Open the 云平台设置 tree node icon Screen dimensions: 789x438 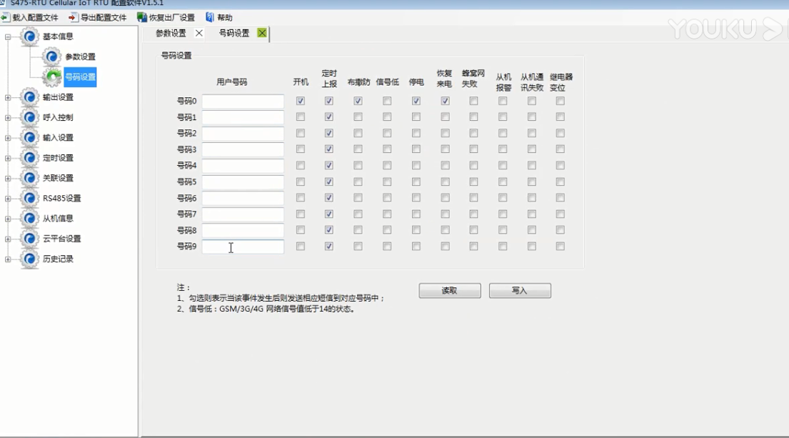point(29,239)
